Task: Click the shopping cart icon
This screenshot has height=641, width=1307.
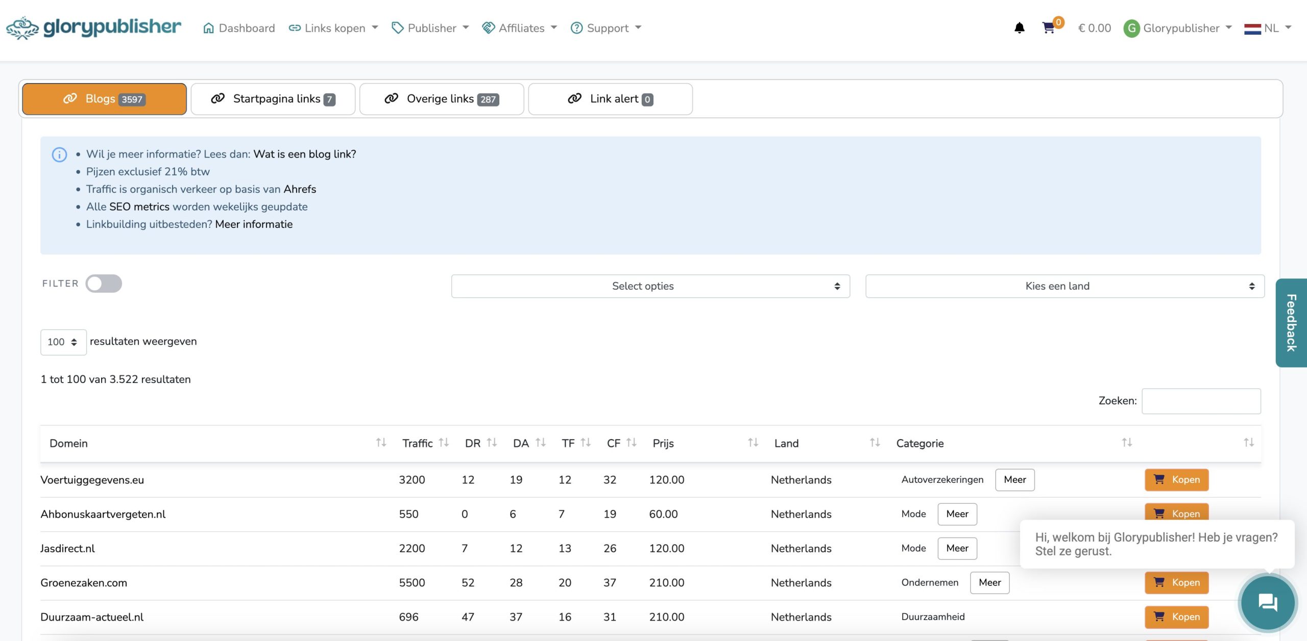Action: (x=1049, y=28)
